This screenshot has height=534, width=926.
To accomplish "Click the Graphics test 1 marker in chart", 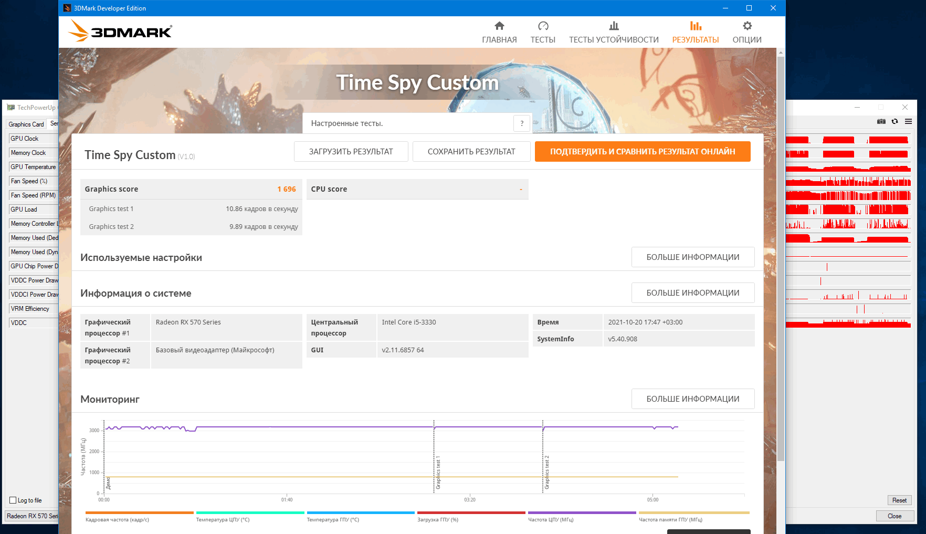I will 438,473.
